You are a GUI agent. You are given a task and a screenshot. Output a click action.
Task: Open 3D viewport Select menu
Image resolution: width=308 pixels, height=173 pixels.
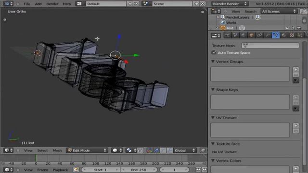pos(42,150)
